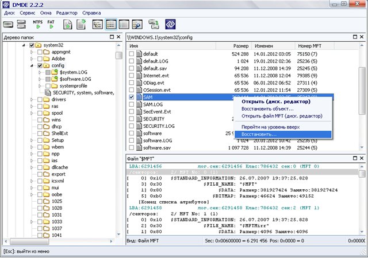Image resolution: width=368 pixels, height=258 pixels.
Task: Start the NTFS search toolbar button
Action: 37,24
